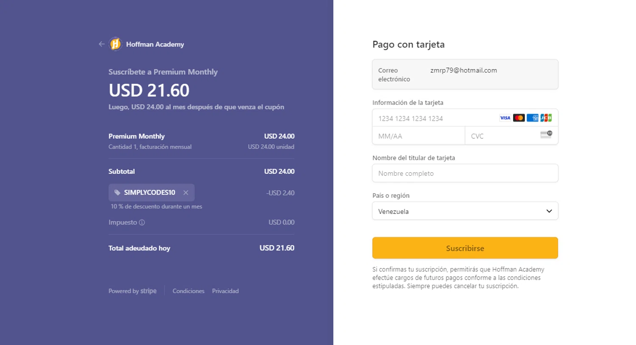Click the back arrow next to Hoffman Academy

pyautogui.click(x=101, y=44)
